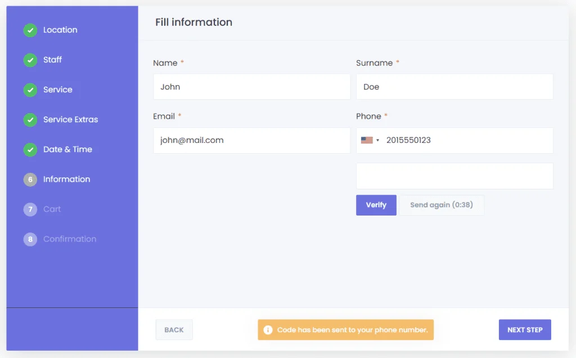The width and height of the screenshot is (576, 358).
Task: Click the NEXT STEP button
Action: click(x=525, y=330)
